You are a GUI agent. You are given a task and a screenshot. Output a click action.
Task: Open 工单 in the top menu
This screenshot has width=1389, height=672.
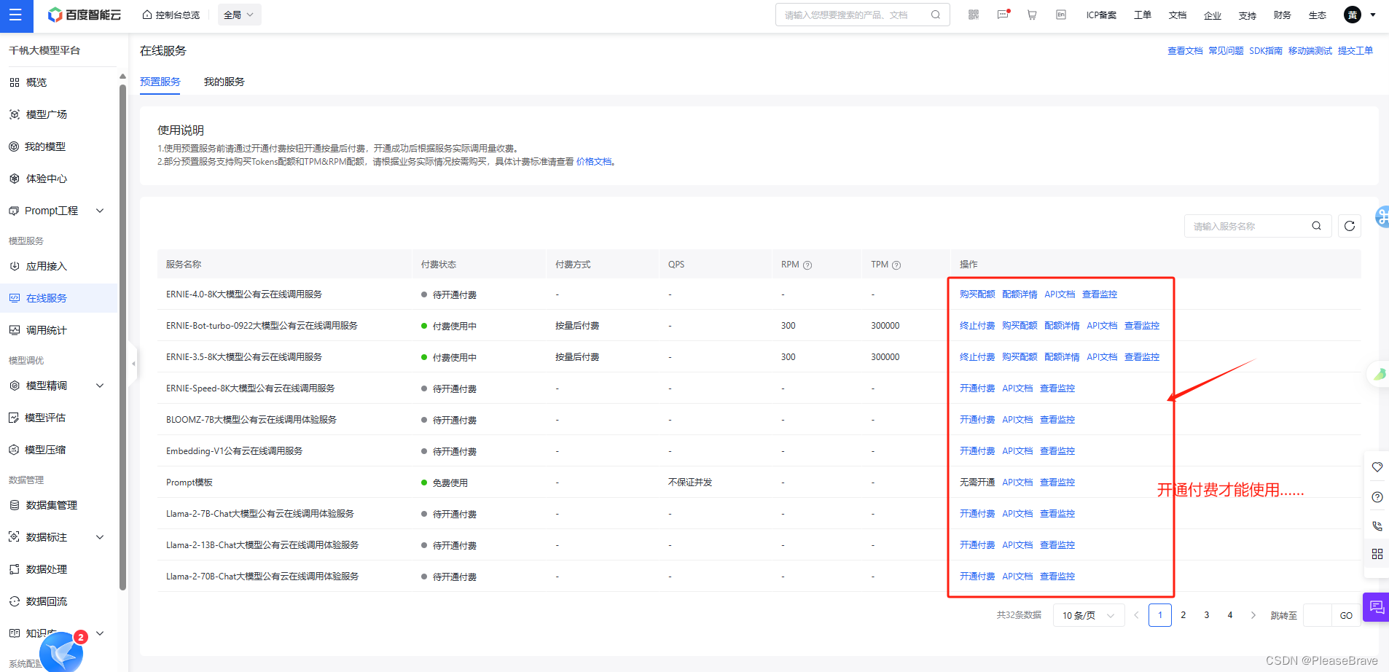[1143, 15]
